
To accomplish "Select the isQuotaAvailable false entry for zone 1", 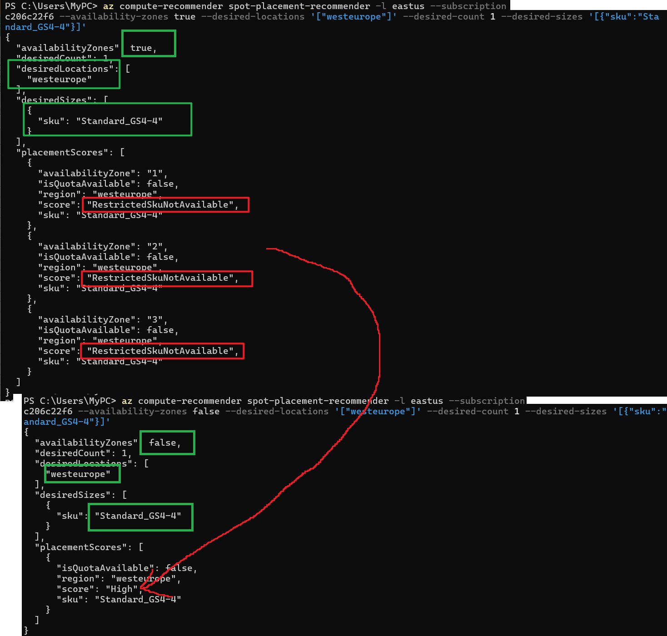I will (x=107, y=184).
